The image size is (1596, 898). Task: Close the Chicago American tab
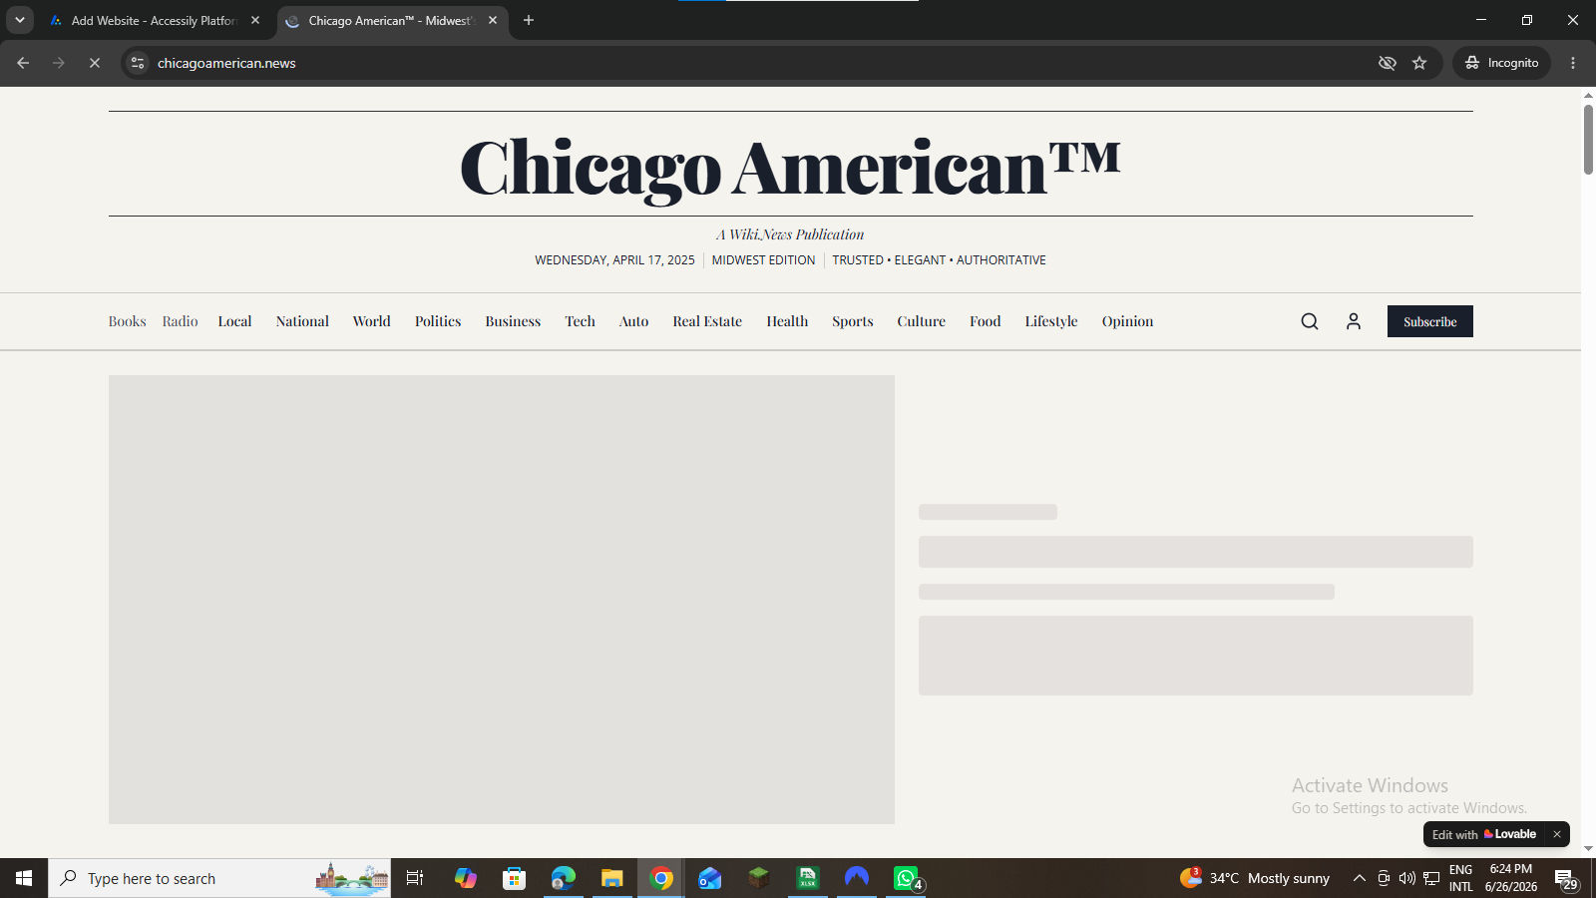click(493, 20)
